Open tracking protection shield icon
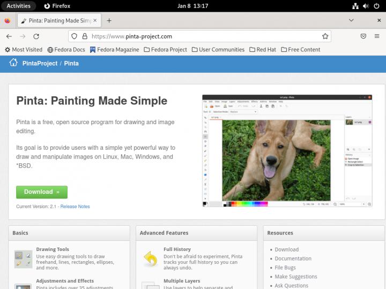Screen dimensions: 386x289 (x=74, y=36)
